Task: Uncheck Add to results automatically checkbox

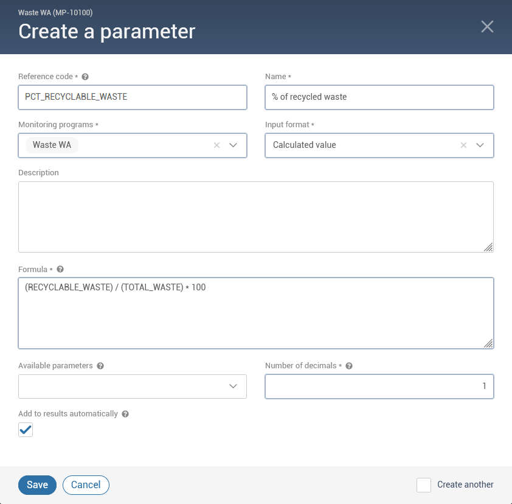Action: [x=26, y=430]
